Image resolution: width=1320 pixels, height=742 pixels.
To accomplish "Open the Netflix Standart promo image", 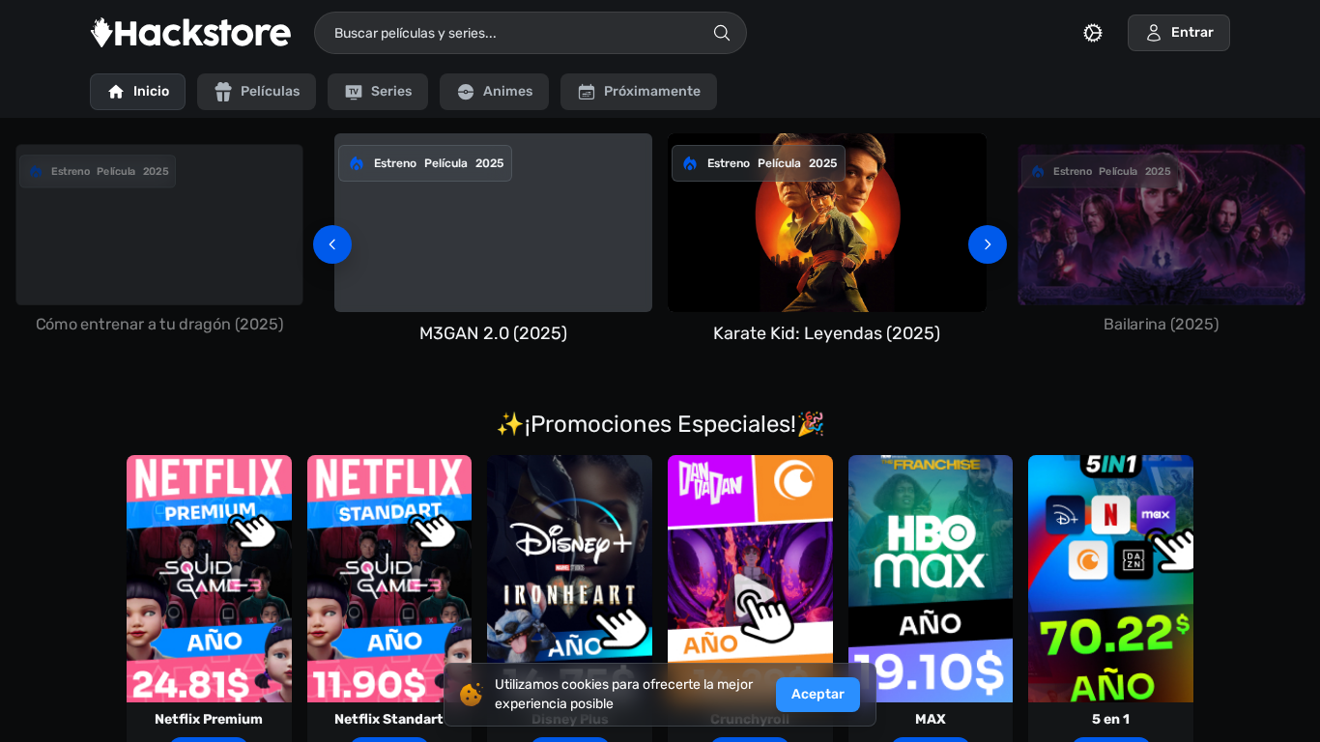I will [x=389, y=579].
